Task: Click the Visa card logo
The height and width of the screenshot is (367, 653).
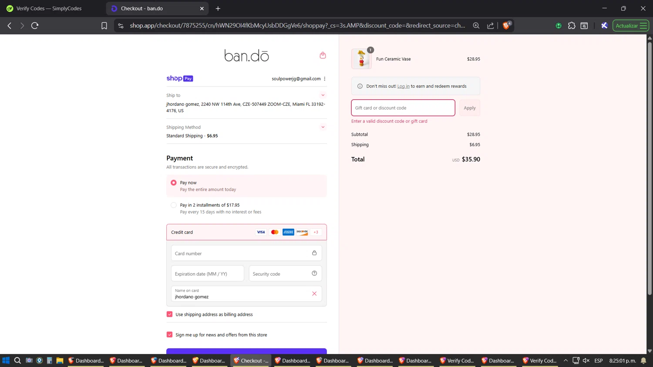Action: [x=261, y=232]
